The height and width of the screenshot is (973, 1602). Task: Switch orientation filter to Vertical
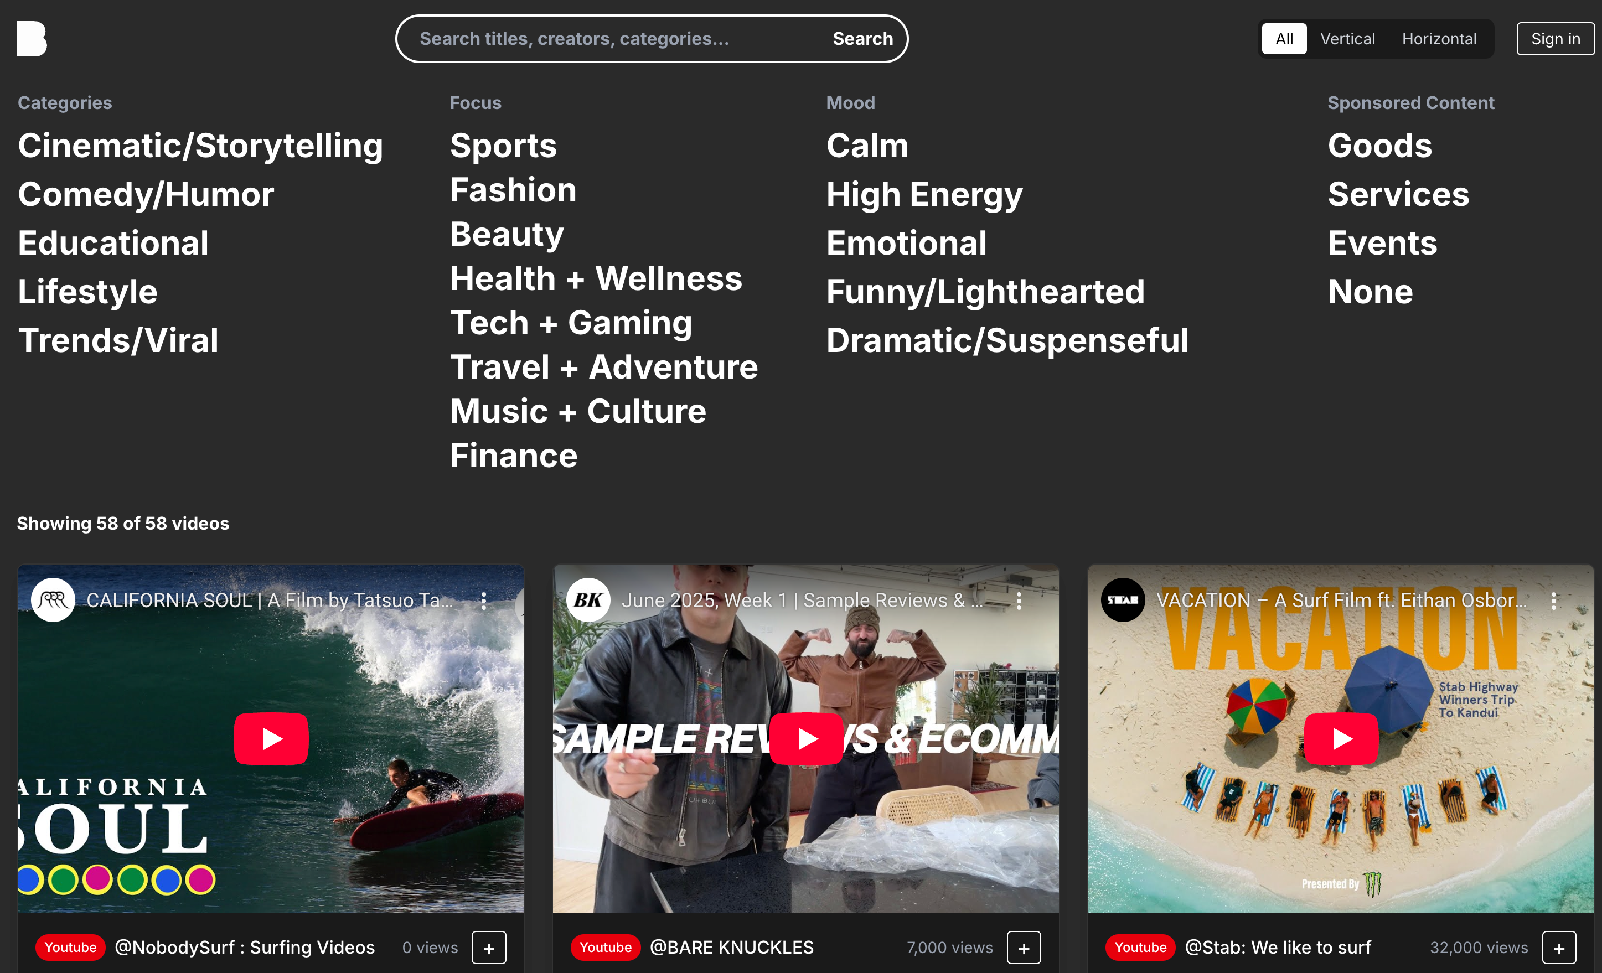1347,39
